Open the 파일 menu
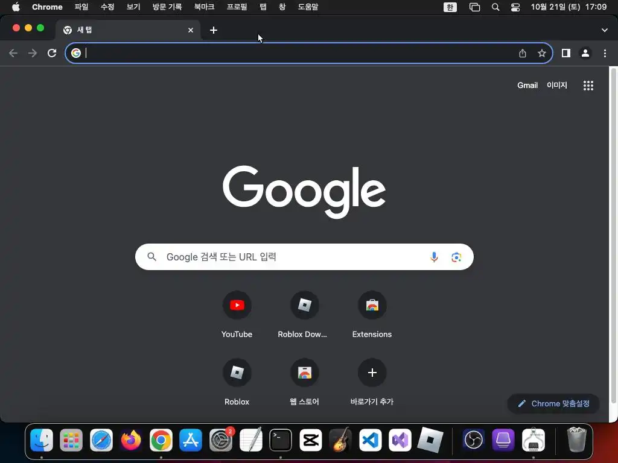618x463 pixels. tap(81, 7)
